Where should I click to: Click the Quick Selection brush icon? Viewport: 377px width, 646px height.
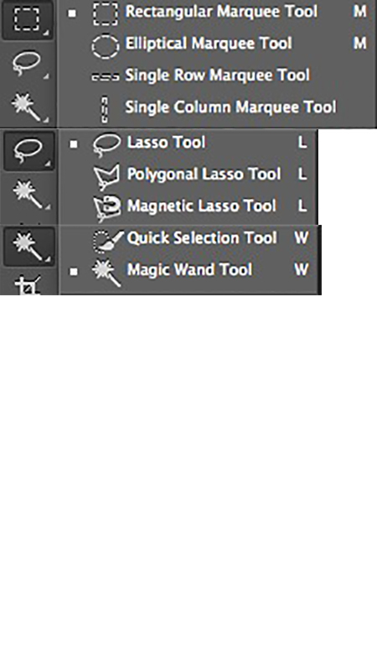coord(108,240)
